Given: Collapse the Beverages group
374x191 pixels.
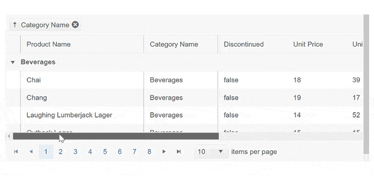Looking at the screenshot, I should point(13,62).
